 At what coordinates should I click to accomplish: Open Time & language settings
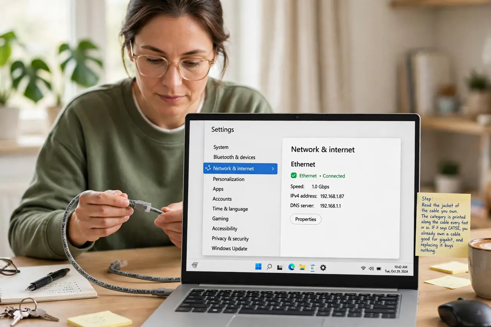pyautogui.click(x=230, y=209)
